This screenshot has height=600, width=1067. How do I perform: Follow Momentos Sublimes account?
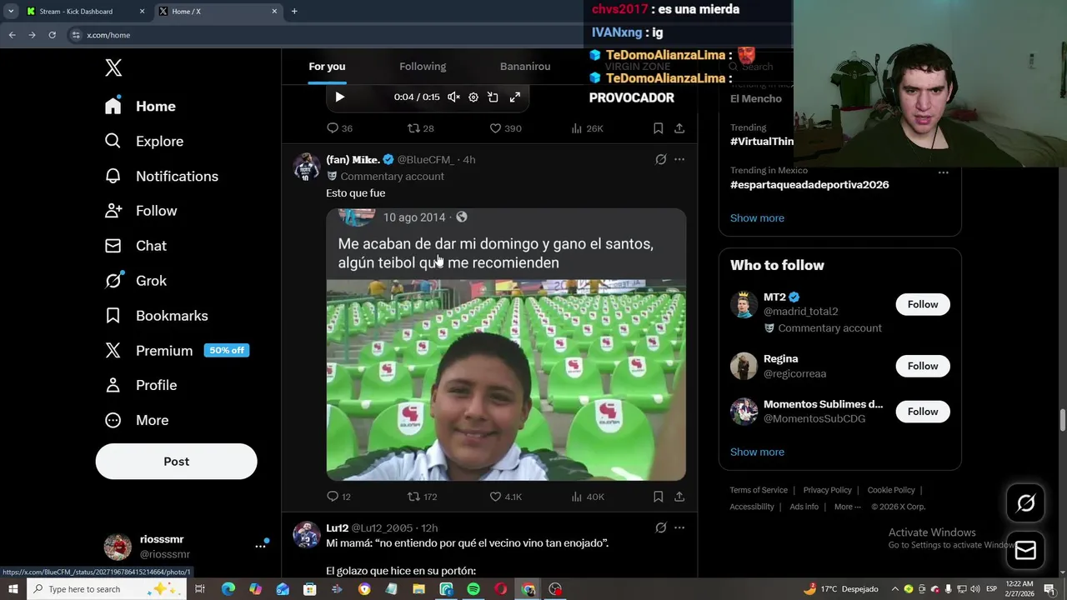coord(923,412)
